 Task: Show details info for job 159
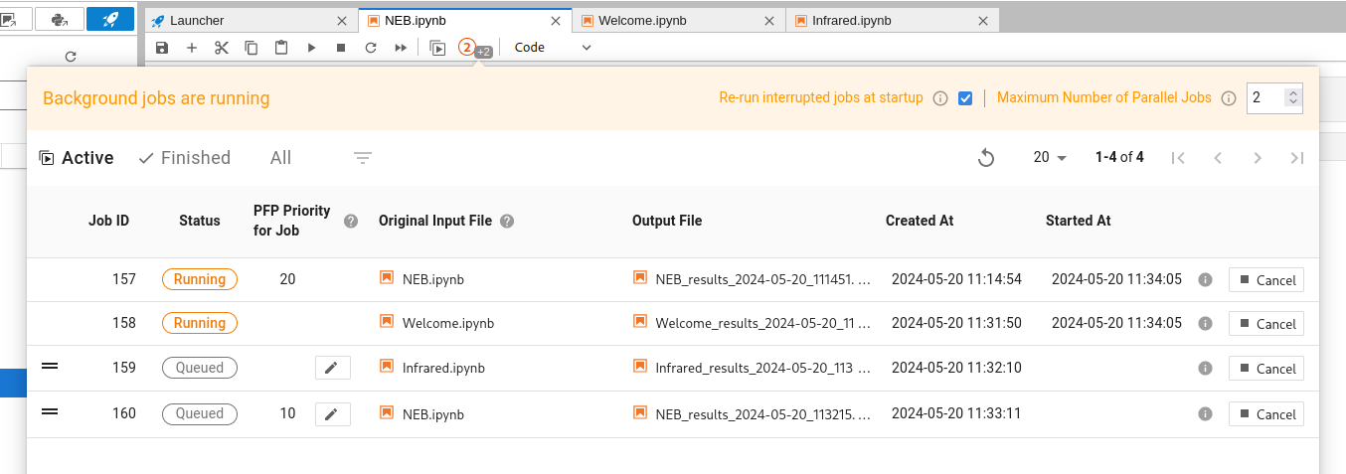click(x=1205, y=369)
